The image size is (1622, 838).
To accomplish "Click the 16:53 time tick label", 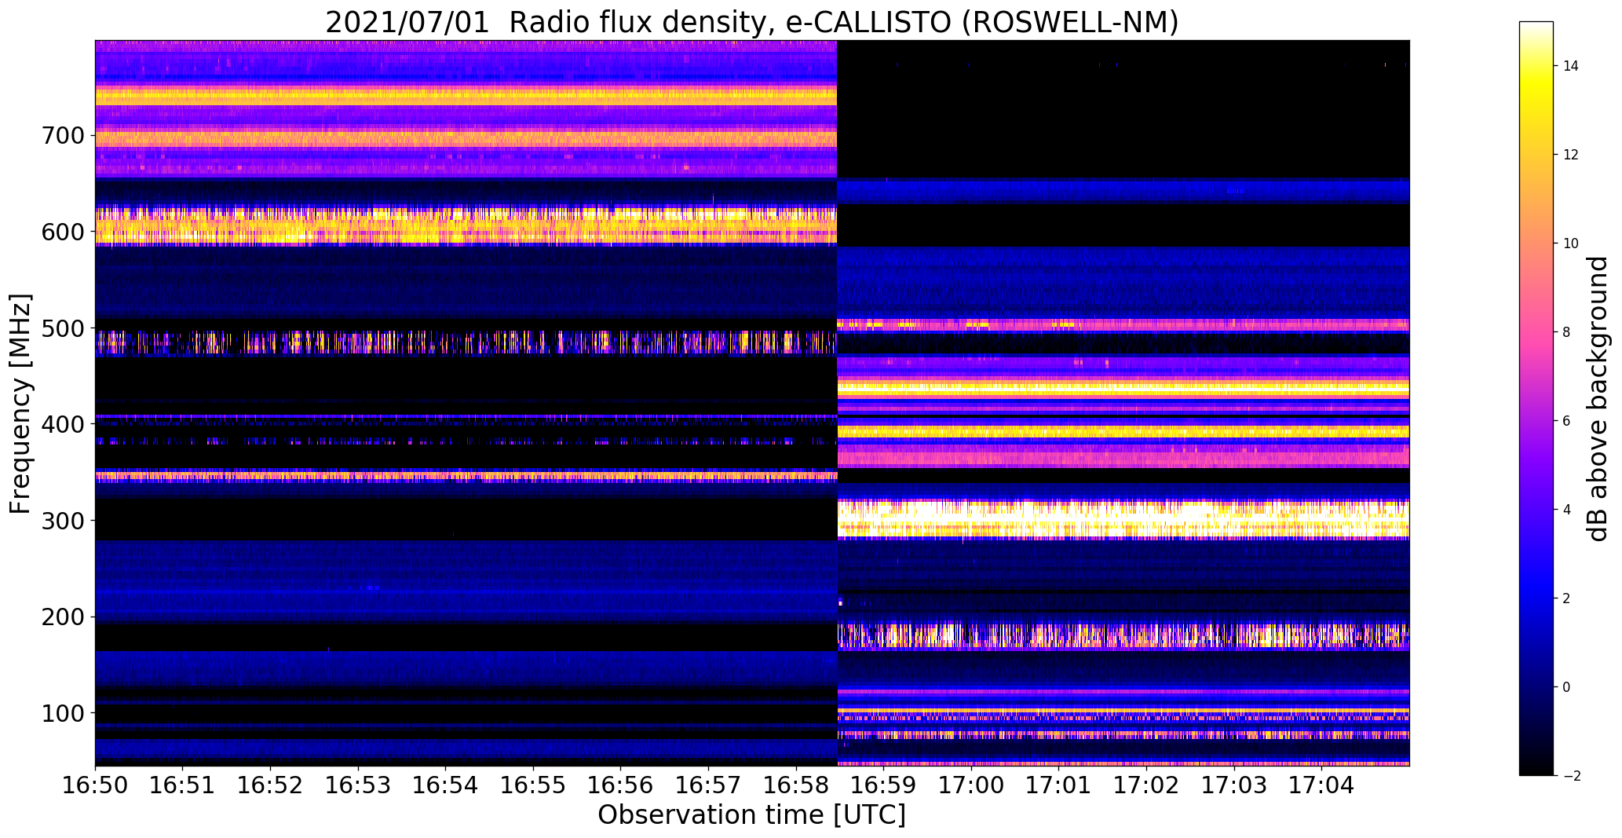I will [358, 785].
